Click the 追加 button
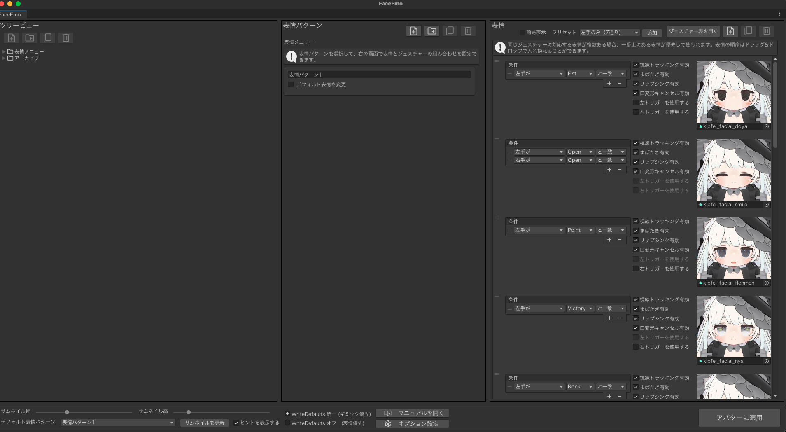 [652, 32]
